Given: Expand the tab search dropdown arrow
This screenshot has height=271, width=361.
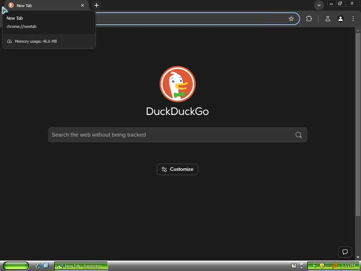Looking at the screenshot, I should (x=319, y=5).
